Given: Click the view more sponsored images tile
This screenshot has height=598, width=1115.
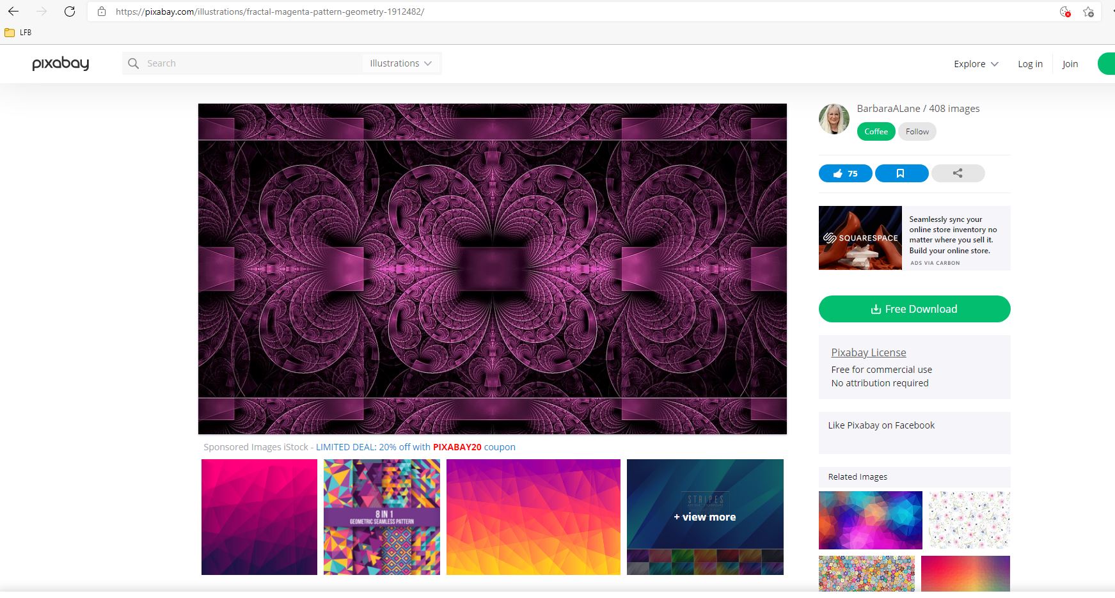Looking at the screenshot, I should click(x=705, y=517).
